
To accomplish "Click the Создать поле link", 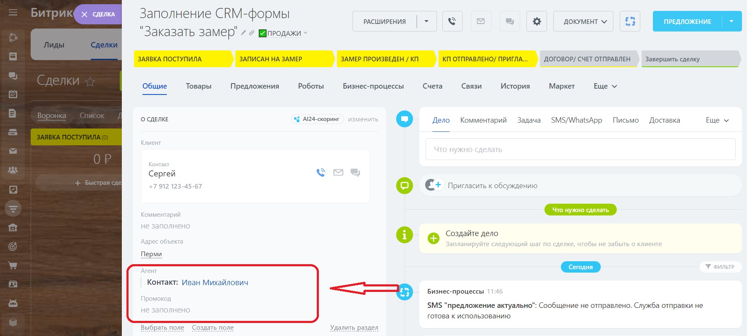I will [x=213, y=328].
